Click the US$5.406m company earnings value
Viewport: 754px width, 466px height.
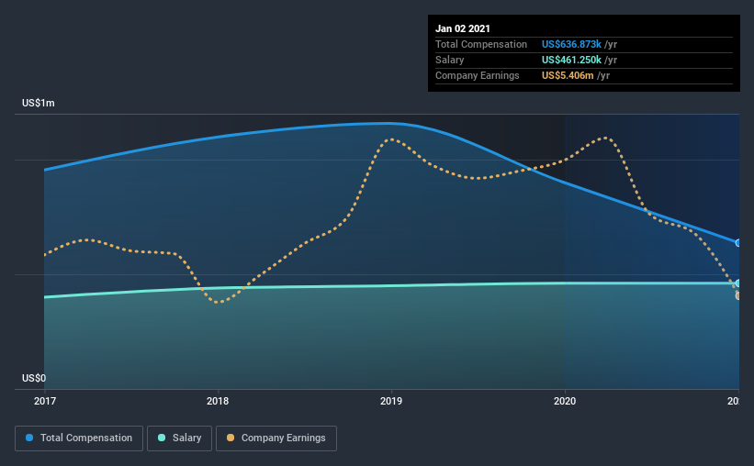568,75
